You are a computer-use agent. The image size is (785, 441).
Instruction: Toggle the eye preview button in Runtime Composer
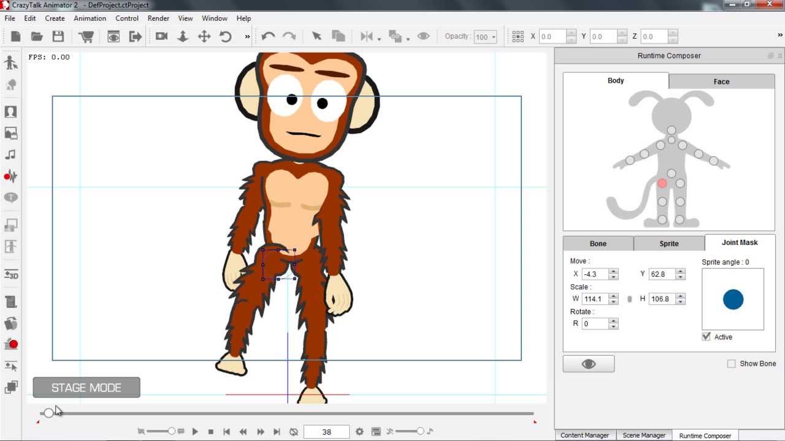click(x=589, y=364)
